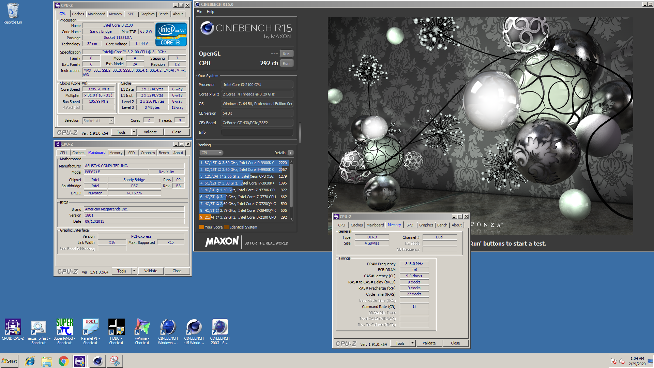Click the muted volume tray icon
Image resolution: width=654 pixels, height=368 pixels.
tap(622, 362)
